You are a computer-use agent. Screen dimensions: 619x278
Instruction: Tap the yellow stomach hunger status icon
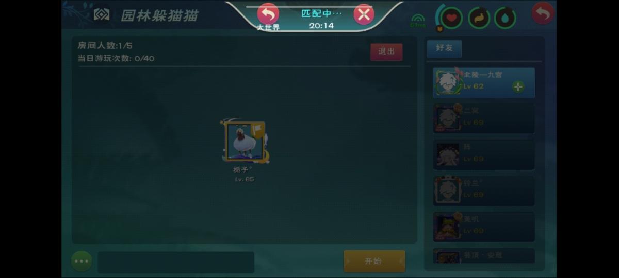pos(479,18)
